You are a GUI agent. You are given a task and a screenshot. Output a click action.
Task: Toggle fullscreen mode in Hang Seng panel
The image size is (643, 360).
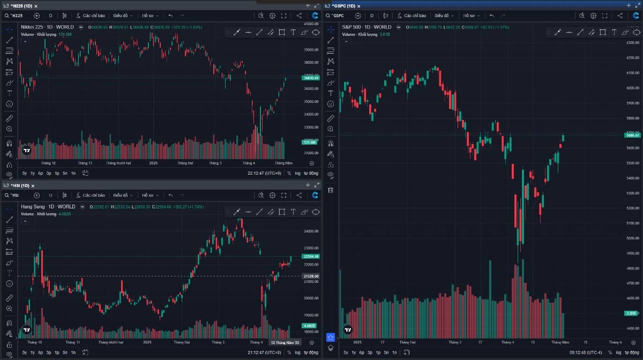tap(283, 195)
